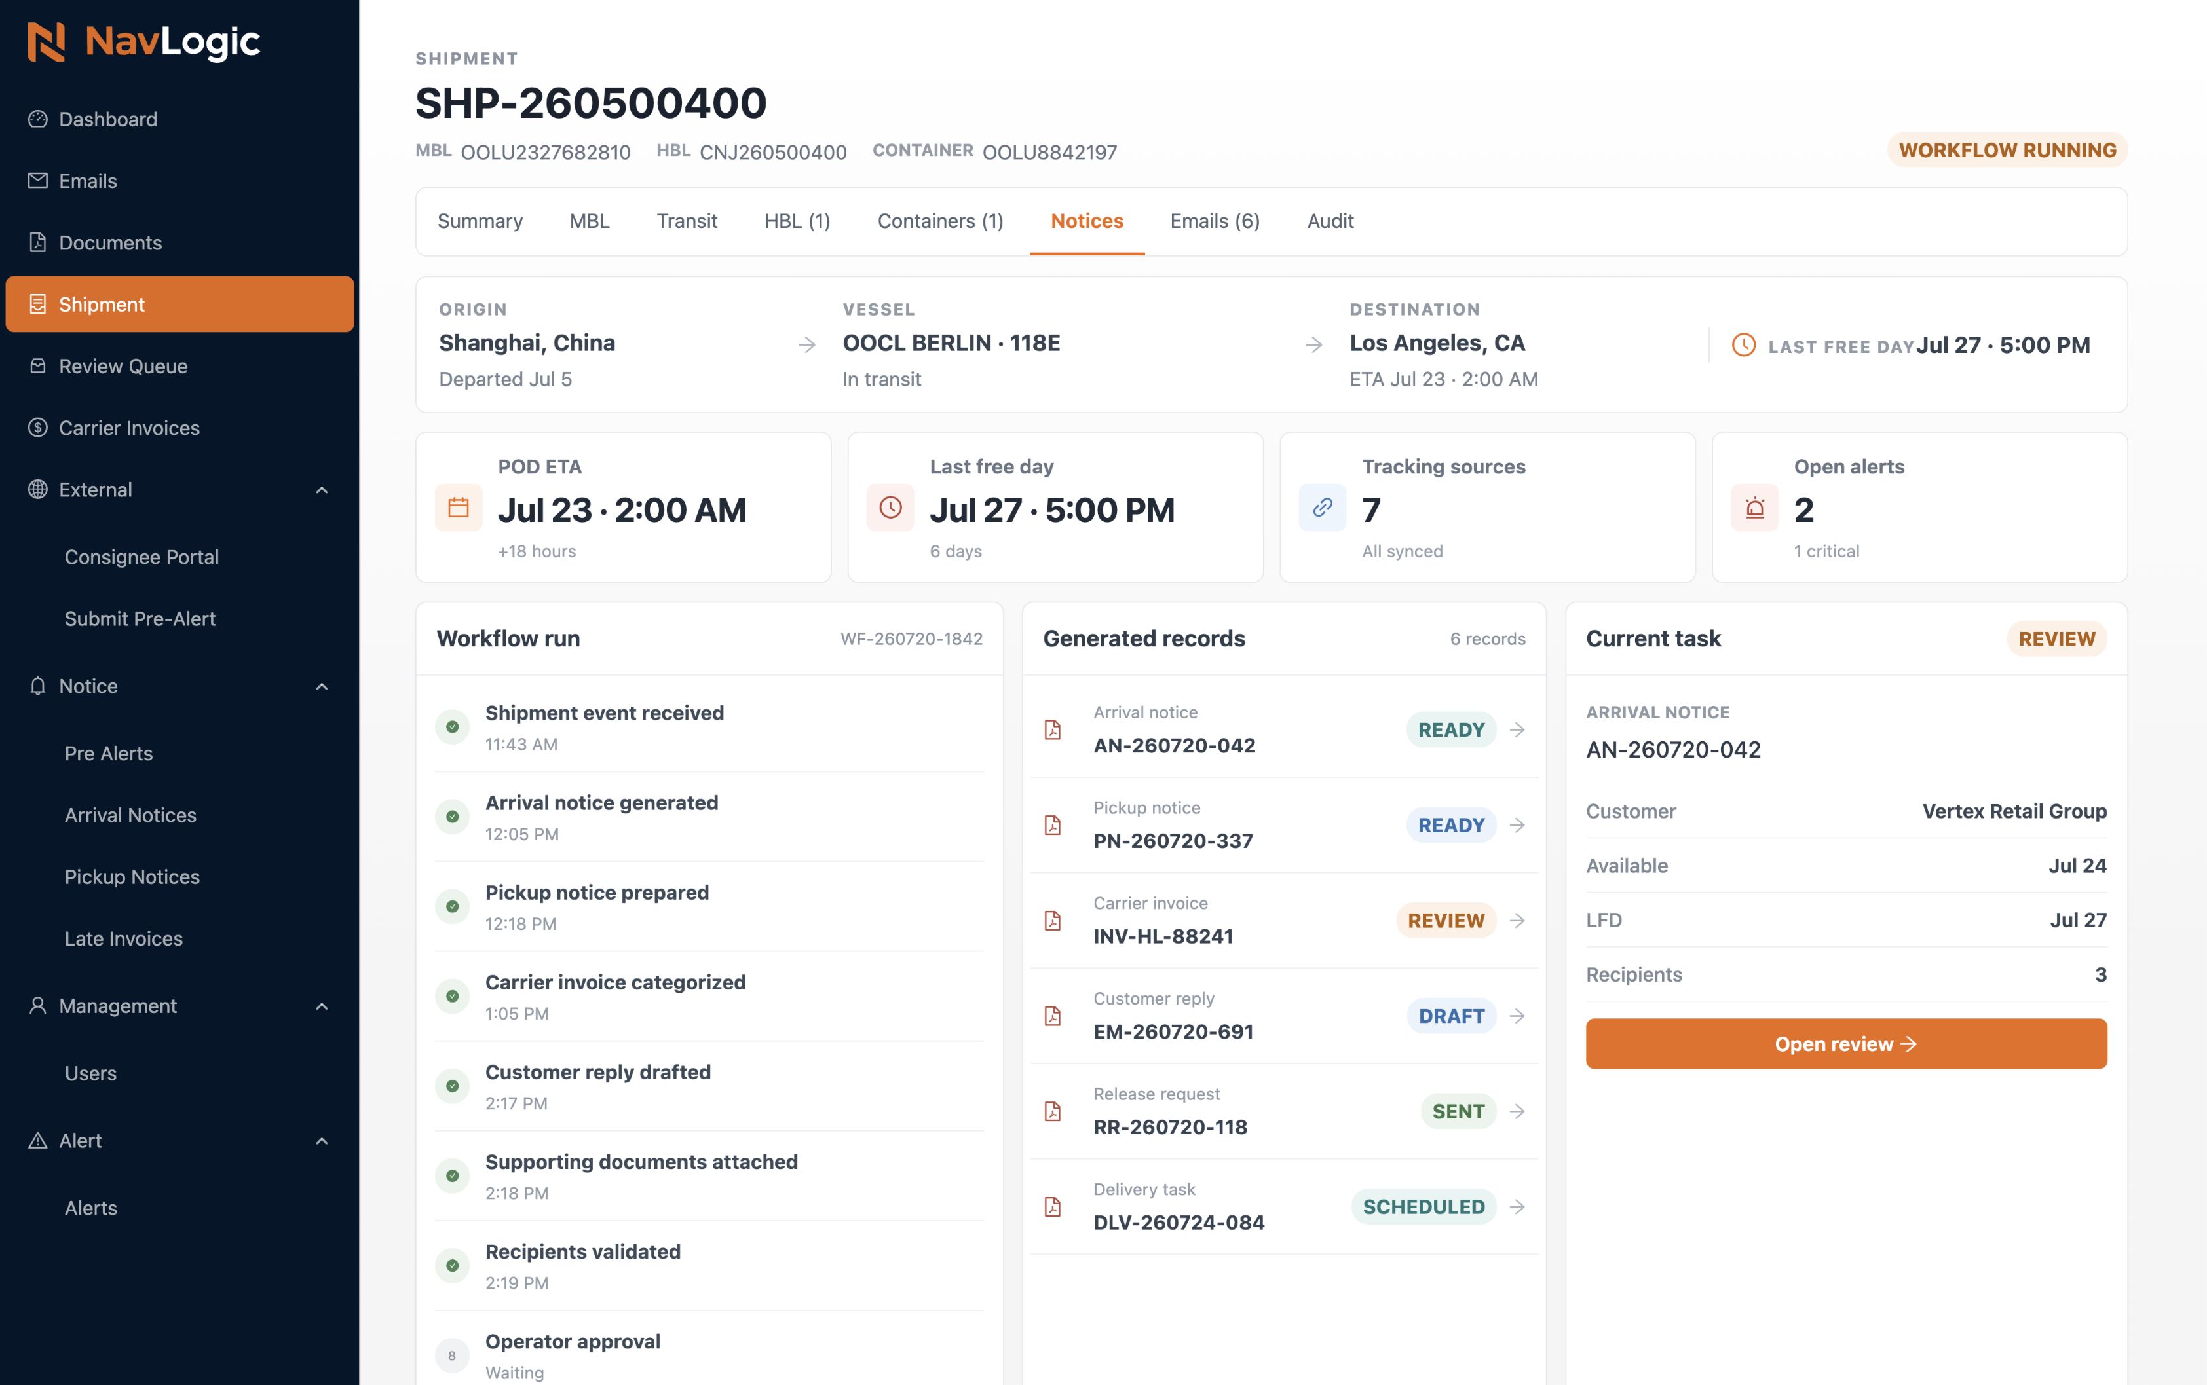2207x1385 pixels.
Task: Click the Open alerts siren icon
Action: coord(1754,508)
